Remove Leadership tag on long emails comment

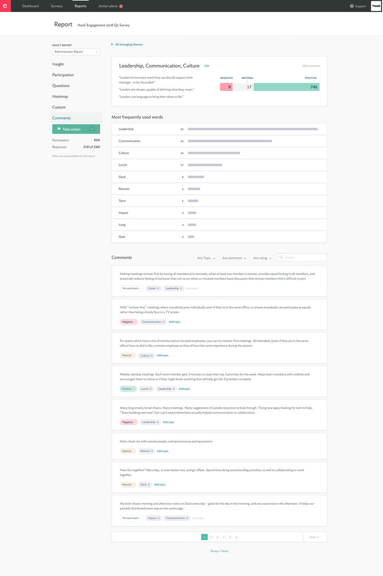(157, 422)
